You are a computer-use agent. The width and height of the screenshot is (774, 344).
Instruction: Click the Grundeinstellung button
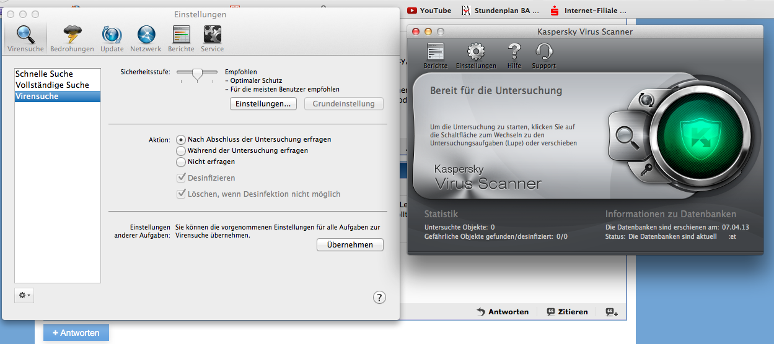click(344, 104)
